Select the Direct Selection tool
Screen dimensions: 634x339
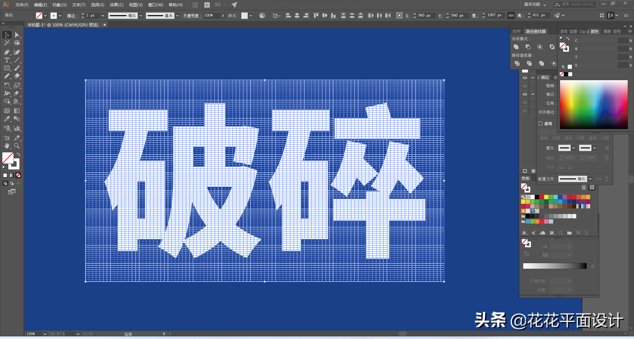[17, 35]
